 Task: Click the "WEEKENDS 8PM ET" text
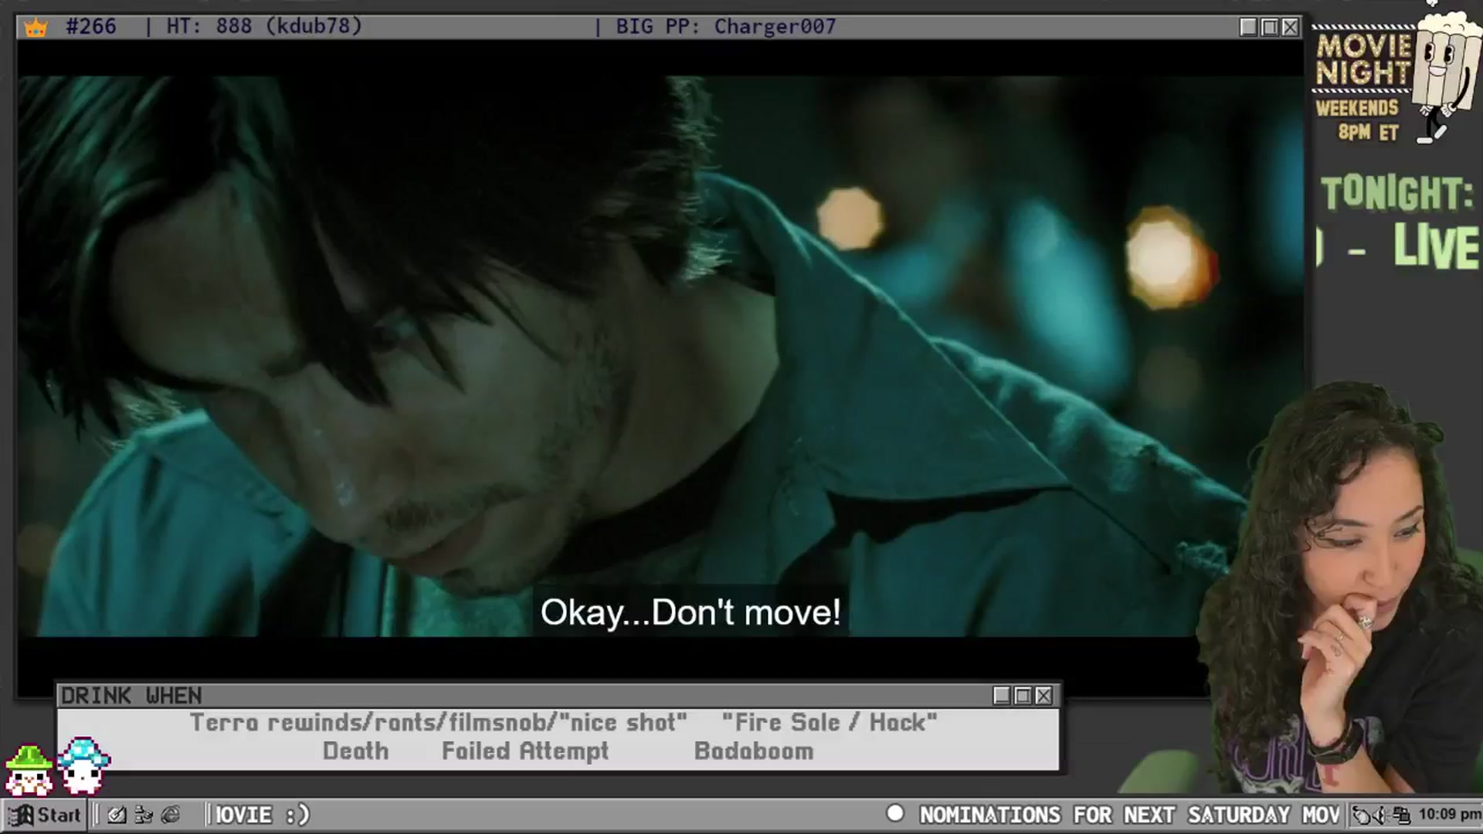pyautogui.click(x=1358, y=120)
